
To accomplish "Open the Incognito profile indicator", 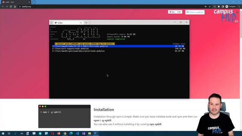I will pos(231,7).
